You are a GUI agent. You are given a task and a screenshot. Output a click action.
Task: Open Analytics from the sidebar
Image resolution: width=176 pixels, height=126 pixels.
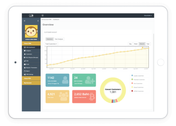click(x=28, y=51)
